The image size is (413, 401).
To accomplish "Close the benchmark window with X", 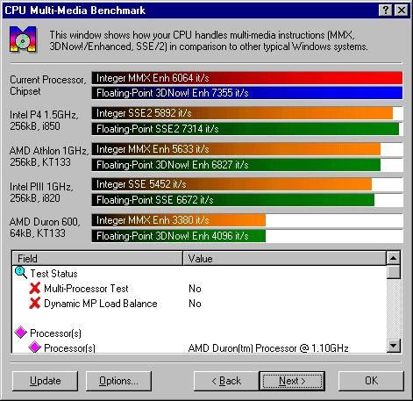I will coord(402,11).
